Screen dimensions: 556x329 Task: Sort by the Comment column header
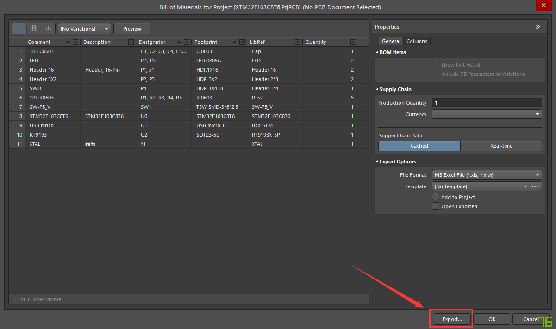point(39,42)
